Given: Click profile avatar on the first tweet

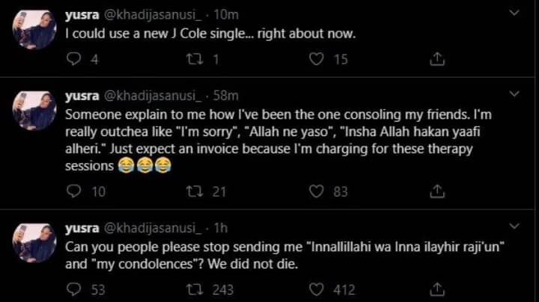Looking at the screenshot, I should coord(34,28).
